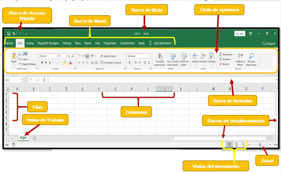The image size is (281, 173).
Task: Switch to the Insertar tab
Action: (x=30, y=43)
